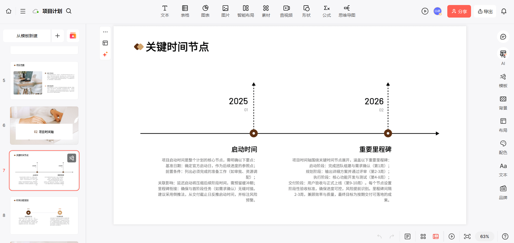The width and height of the screenshot is (514, 243).
Task: Click the 分享 share button
Action: [x=459, y=11]
